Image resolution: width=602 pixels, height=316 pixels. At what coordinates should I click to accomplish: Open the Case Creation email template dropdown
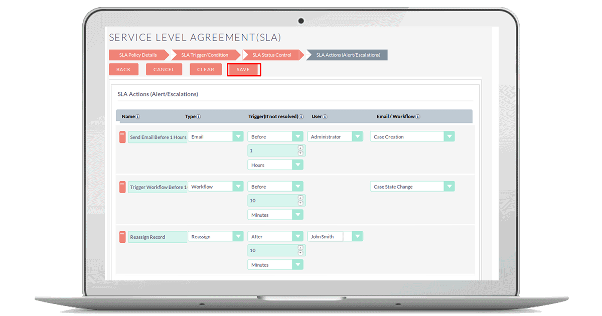point(449,136)
